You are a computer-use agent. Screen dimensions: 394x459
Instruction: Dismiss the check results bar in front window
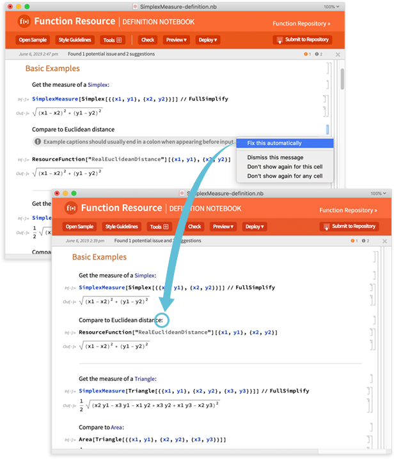click(x=384, y=241)
